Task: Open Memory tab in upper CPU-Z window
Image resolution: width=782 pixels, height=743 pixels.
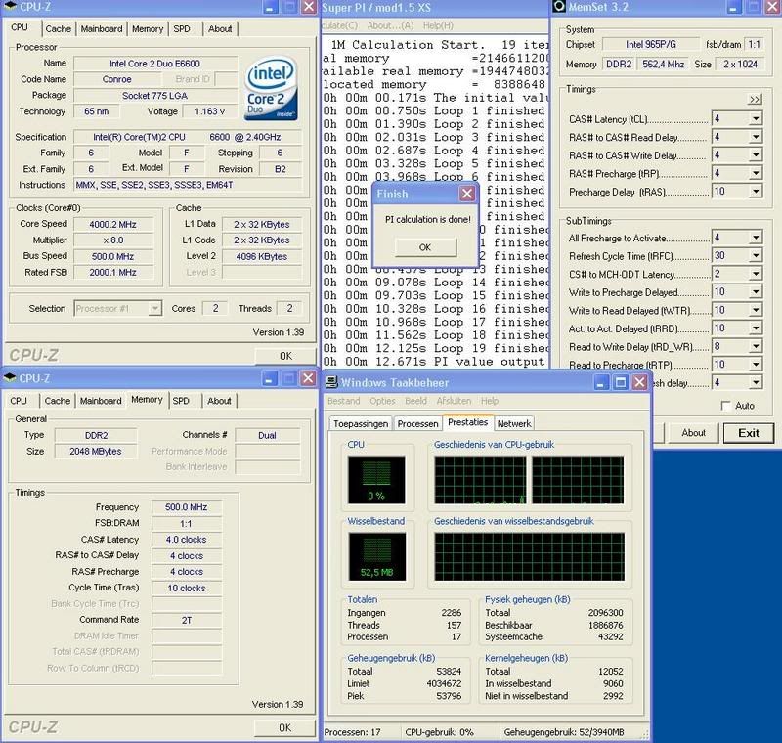Action: click(x=148, y=29)
